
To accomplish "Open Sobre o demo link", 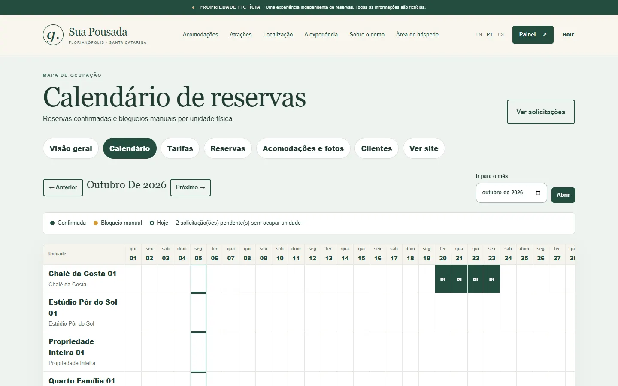I will pyautogui.click(x=367, y=35).
